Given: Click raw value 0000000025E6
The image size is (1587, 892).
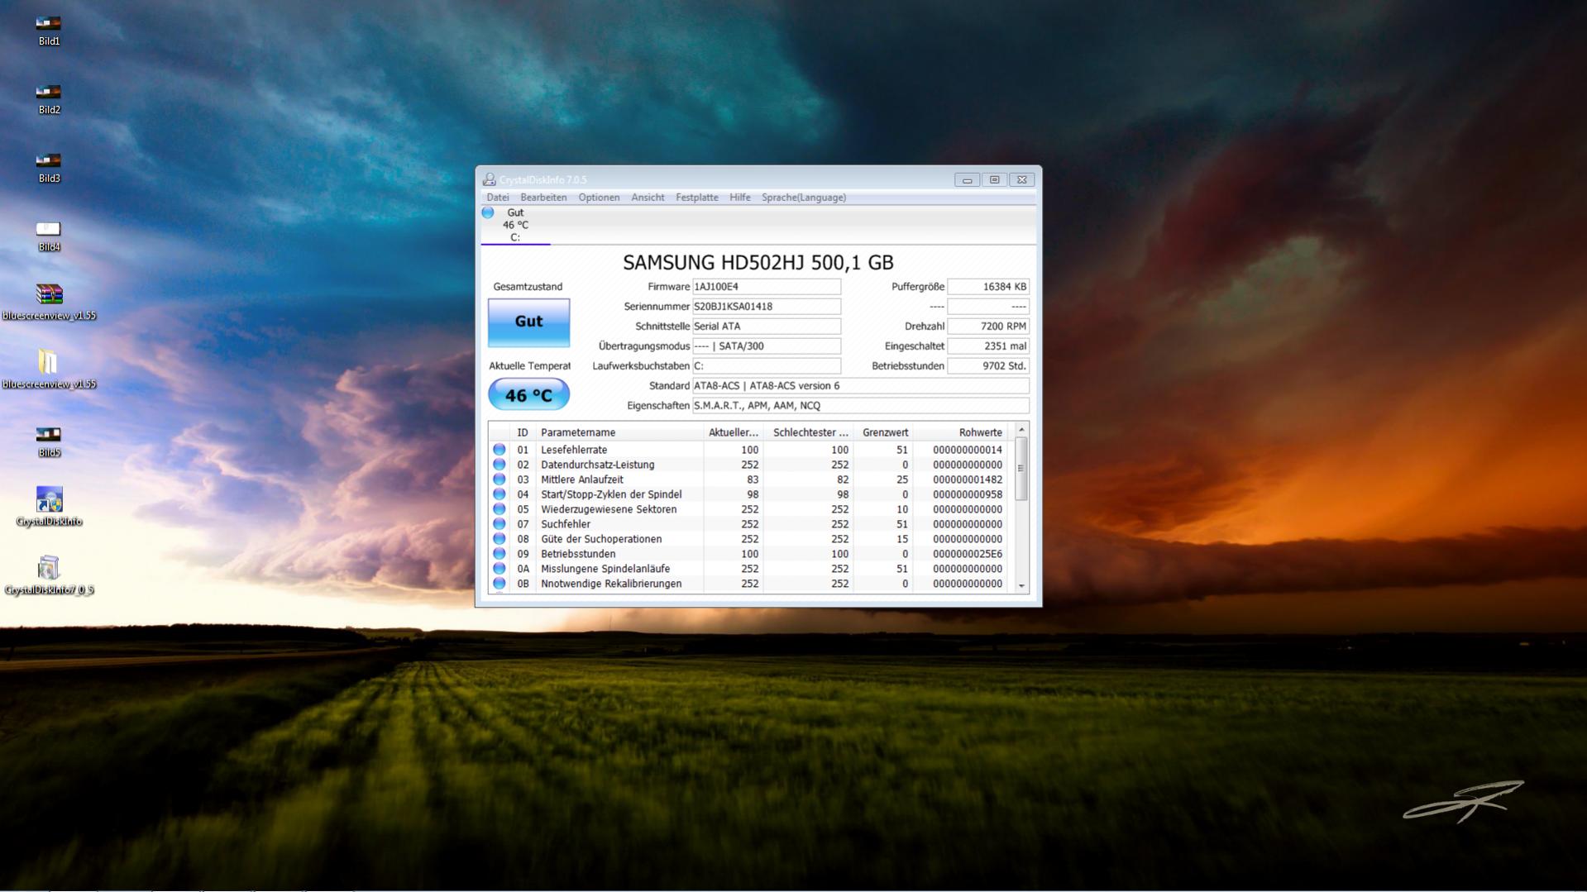Looking at the screenshot, I should point(968,554).
